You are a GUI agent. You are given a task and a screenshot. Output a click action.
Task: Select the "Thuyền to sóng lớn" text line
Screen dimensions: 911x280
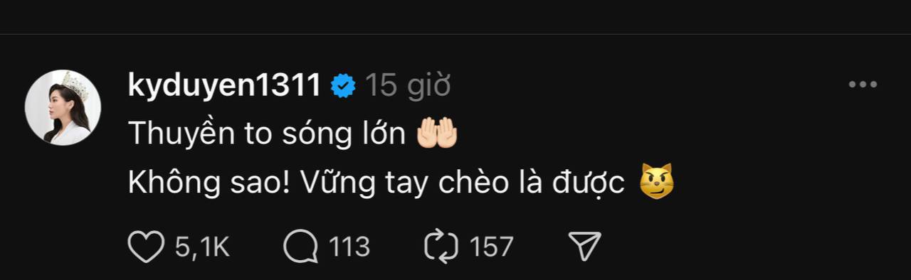(267, 134)
